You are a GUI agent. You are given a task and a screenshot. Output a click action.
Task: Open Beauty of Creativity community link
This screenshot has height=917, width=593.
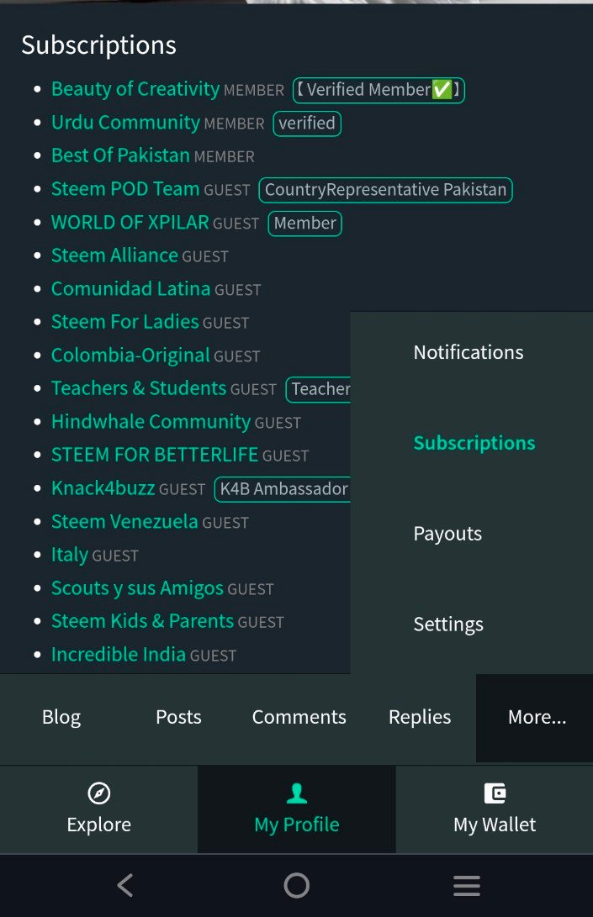pyautogui.click(x=135, y=89)
